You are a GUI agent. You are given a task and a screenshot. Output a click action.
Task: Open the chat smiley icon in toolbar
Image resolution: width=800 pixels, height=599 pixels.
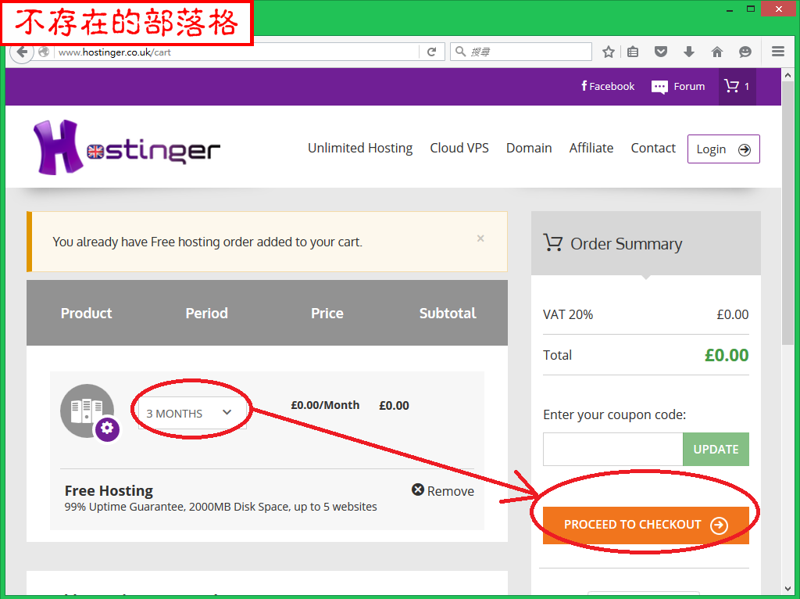745,52
